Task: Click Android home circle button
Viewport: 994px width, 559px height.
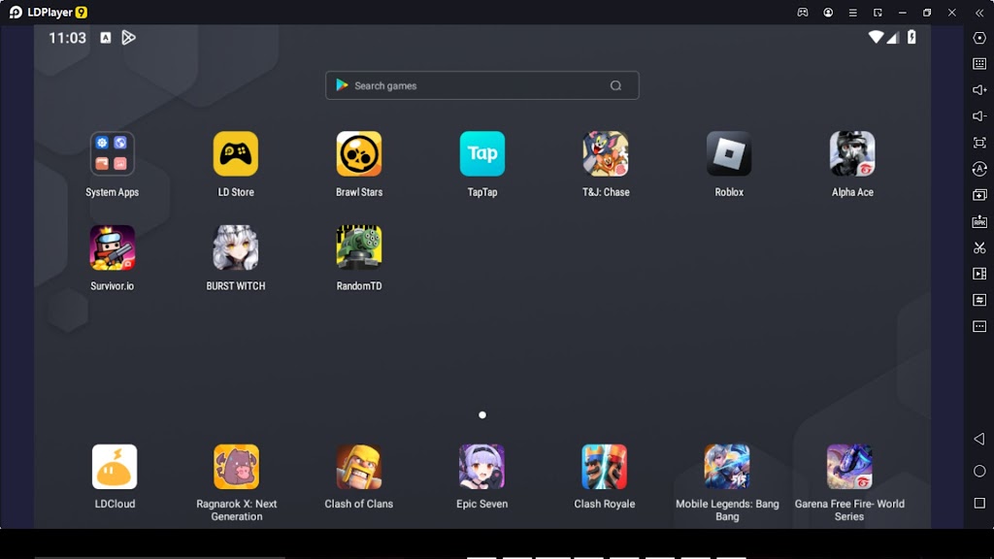Action: click(979, 471)
